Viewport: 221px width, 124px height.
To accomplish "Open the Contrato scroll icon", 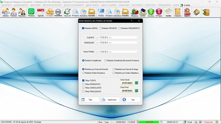I will tap(178, 12).
